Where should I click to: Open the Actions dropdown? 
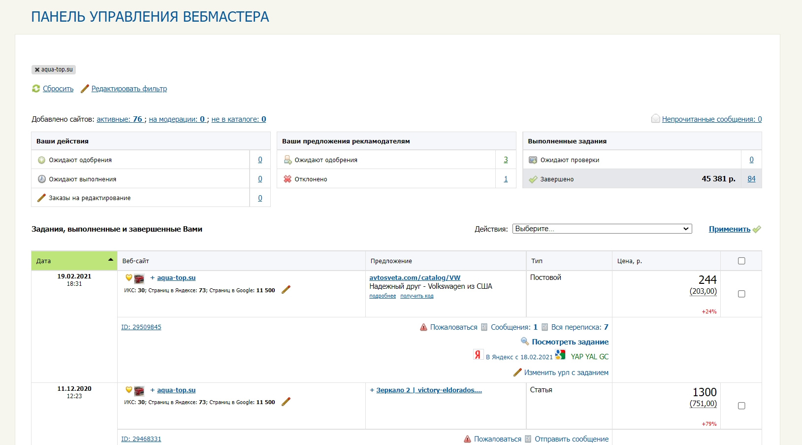point(602,229)
